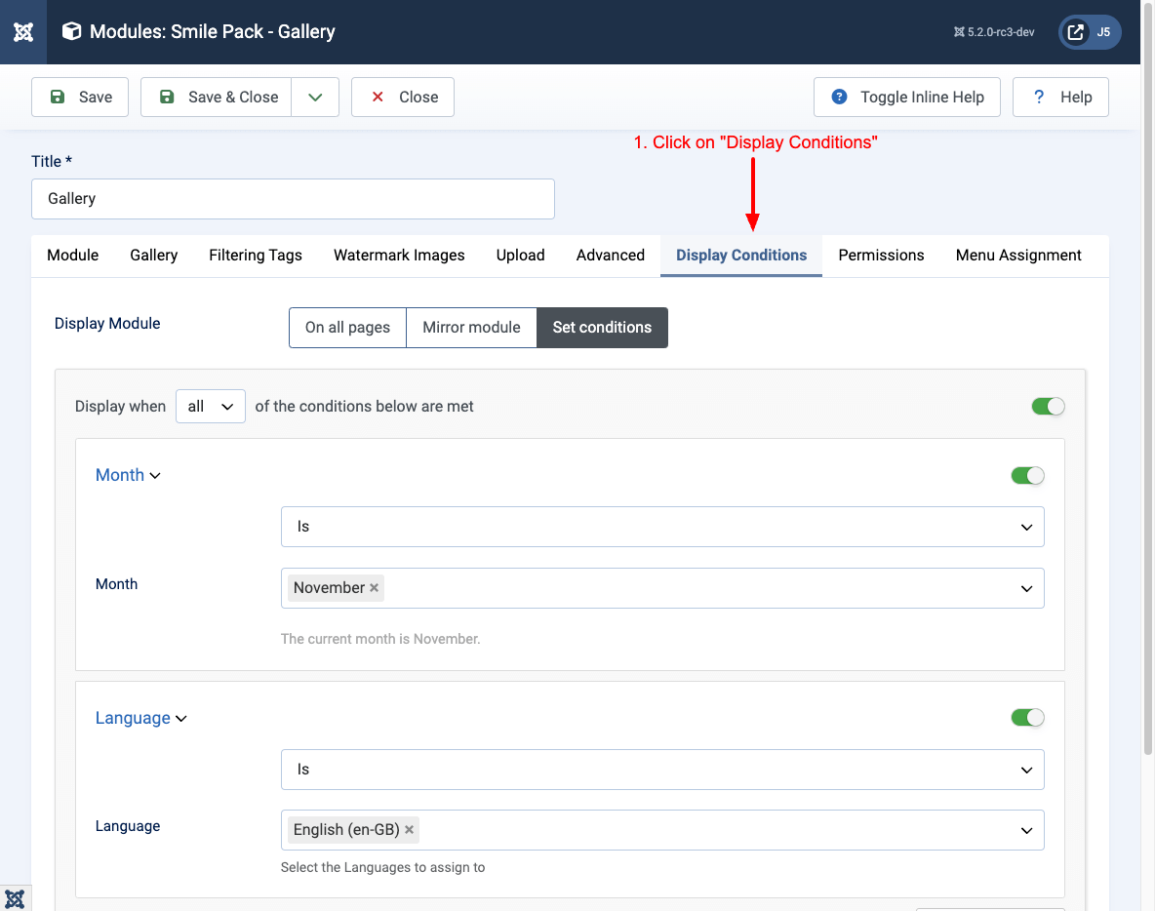The height and width of the screenshot is (911, 1155).
Task: Click the 5.2.0-rc3-dev version label
Action: 994,32
